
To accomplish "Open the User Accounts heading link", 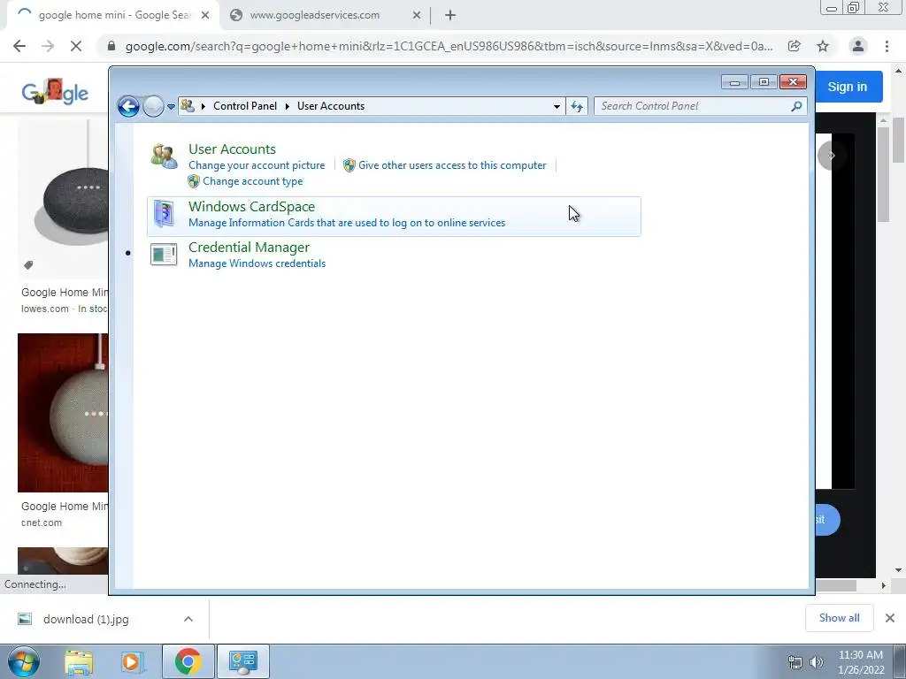I will (x=232, y=149).
